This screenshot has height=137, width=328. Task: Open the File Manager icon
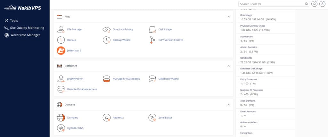tap(61, 29)
